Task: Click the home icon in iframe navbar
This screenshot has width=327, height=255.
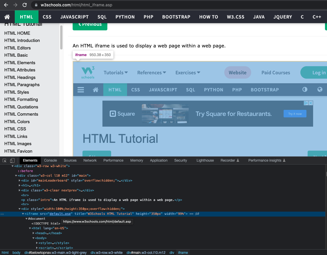Action: (95, 90)
